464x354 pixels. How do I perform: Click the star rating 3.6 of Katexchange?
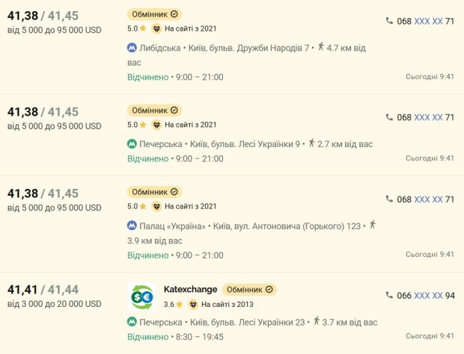pos(173,305)
